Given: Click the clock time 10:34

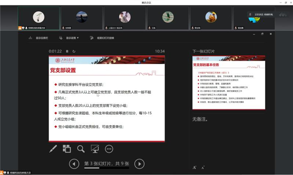Looking at the screenshot, I should 160,52.
